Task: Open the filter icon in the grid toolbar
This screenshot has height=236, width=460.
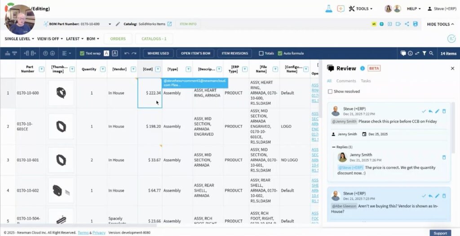Action: [x=424, y=53]
